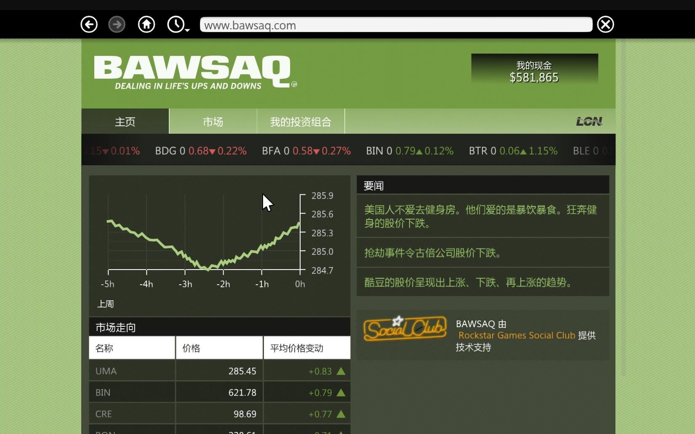
Task: Click the 平均价格变动 column header
Action: 307,348
